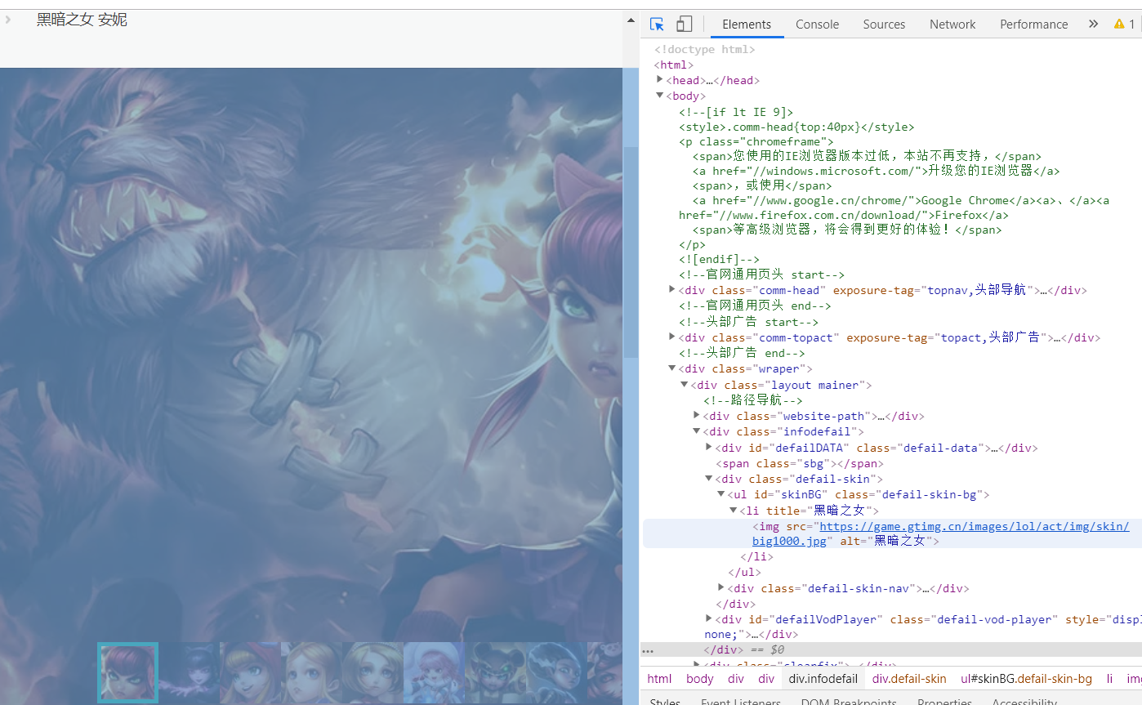The height and width of the screenshot is (705, 1142).
Task: Select the highlighted first Annie skin thumbnail
Action: coord(127,672)
